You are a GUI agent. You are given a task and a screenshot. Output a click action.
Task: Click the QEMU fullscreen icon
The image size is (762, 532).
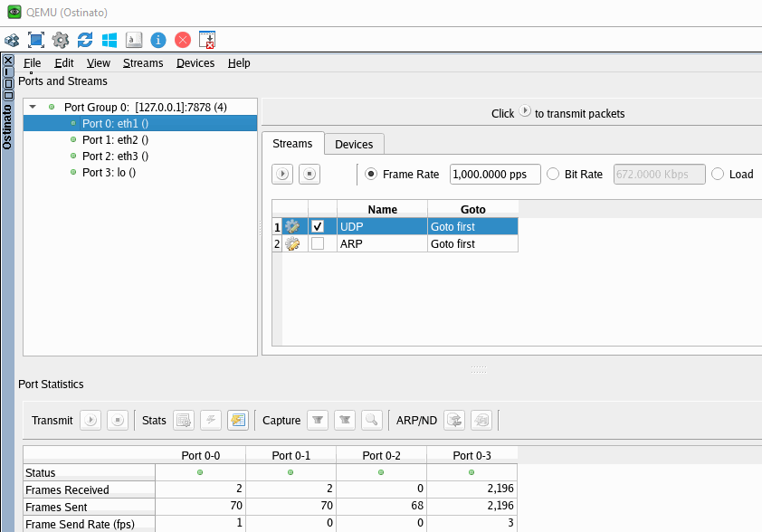(x=36, y=40)
